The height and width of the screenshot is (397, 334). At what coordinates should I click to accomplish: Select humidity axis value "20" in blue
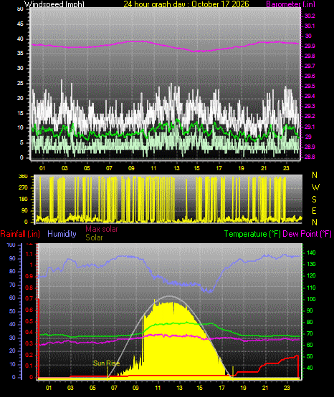pyautogui.click(x=12, y=351)
